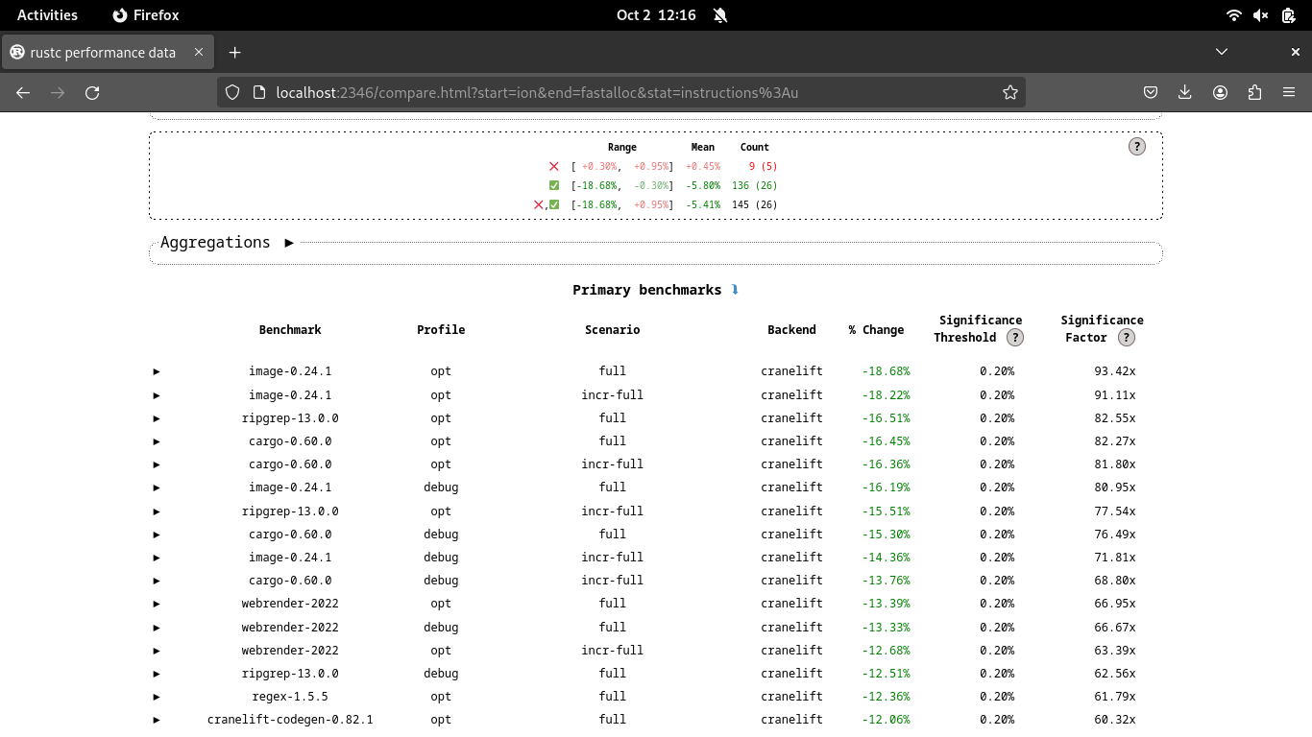The height and width of the screenshot is (737, 1312).
Task: Click the blue arrow beside Primary benchmarks
Action: [735, 290]
